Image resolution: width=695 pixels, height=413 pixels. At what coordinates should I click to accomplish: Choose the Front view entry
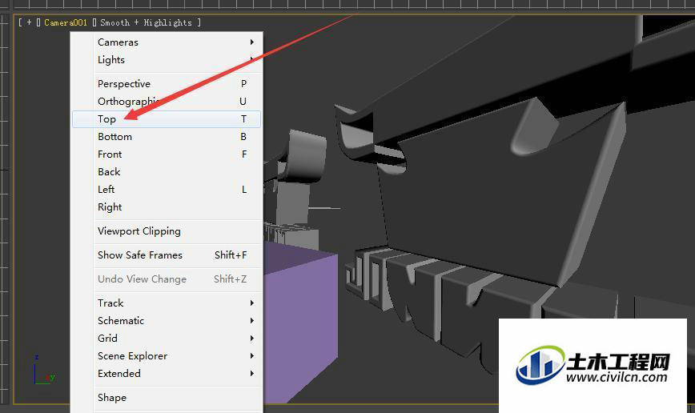pyautogui.click(x=167, y=154)
